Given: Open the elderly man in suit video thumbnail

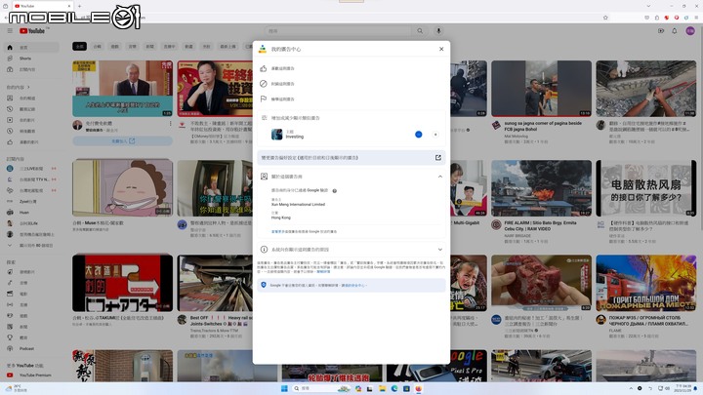Looking at the screenshot, I should (x=122, y=89).
